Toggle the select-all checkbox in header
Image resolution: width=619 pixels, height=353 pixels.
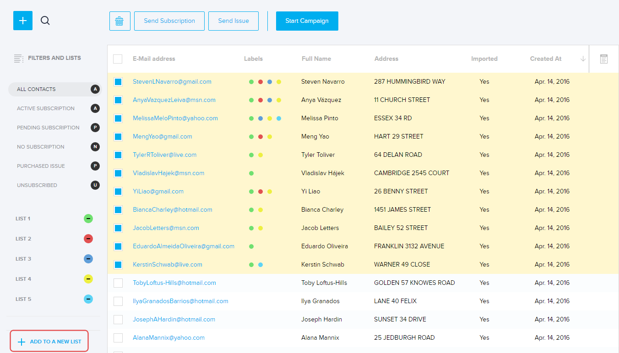pyautogui.click(x=118, y=59)
